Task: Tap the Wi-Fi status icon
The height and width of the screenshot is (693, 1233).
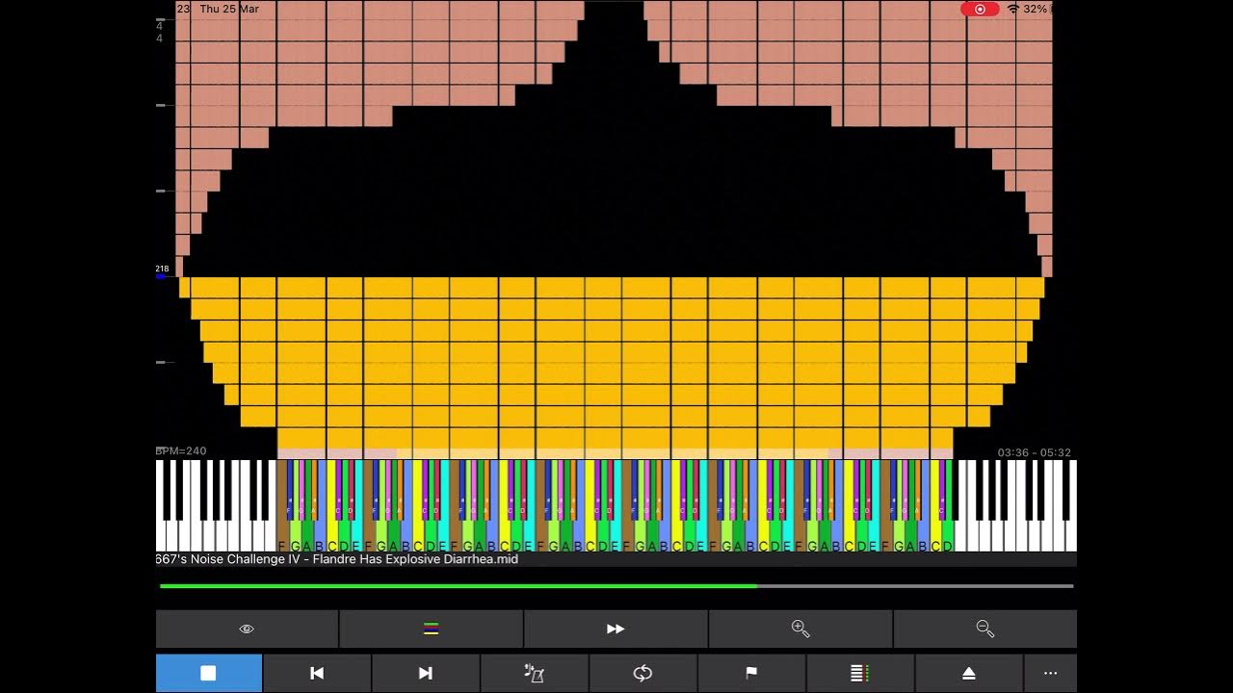Action: point(1013,9)
